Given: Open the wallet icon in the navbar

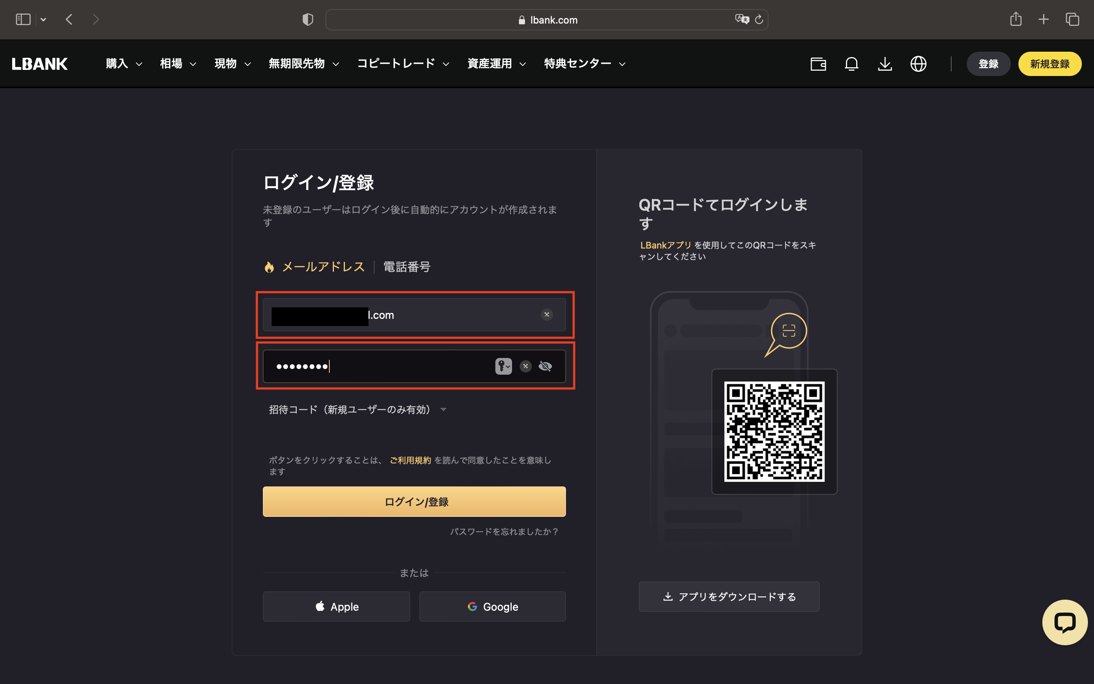Looking at the screenshot, I should pos(818,64).
